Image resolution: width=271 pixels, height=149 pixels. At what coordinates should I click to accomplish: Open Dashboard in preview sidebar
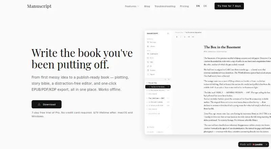[152, 54]
